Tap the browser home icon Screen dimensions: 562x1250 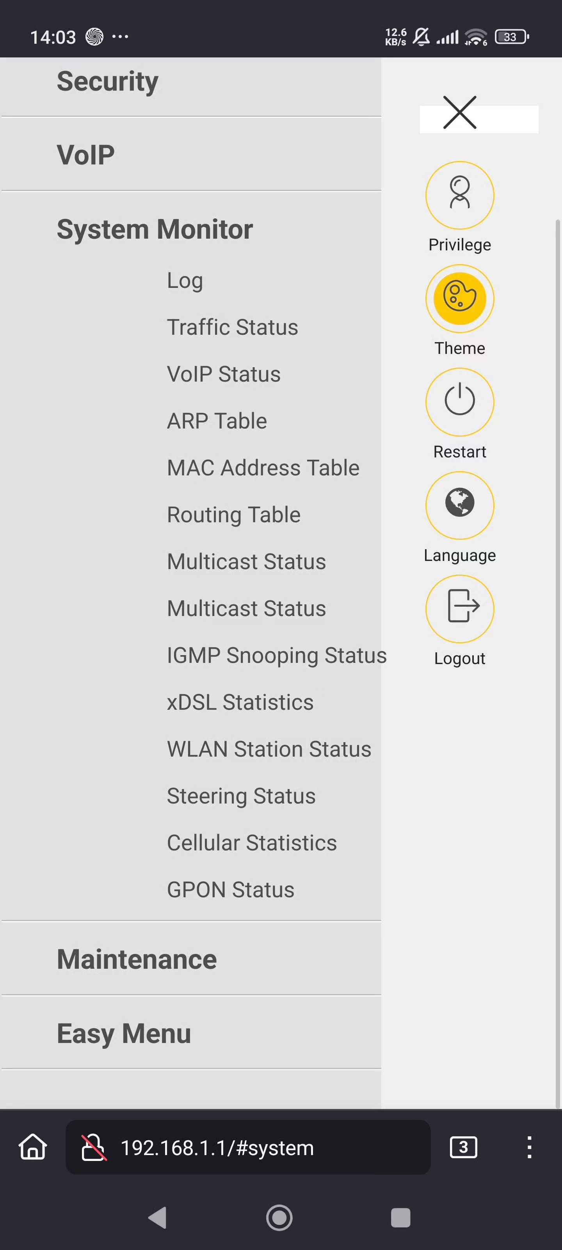coord(32,1147)
